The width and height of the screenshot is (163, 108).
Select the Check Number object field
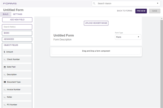click(17, 59)
